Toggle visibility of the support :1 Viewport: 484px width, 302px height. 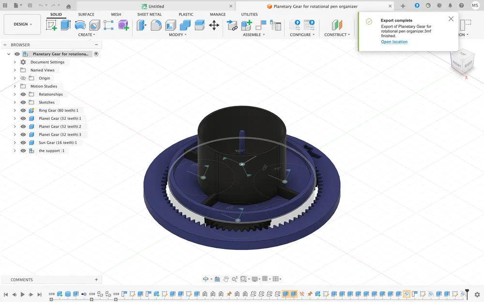click(23, 151)
